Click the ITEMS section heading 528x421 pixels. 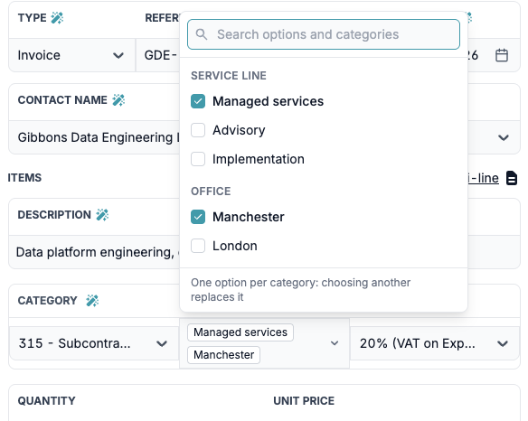[x=24, y=178]
